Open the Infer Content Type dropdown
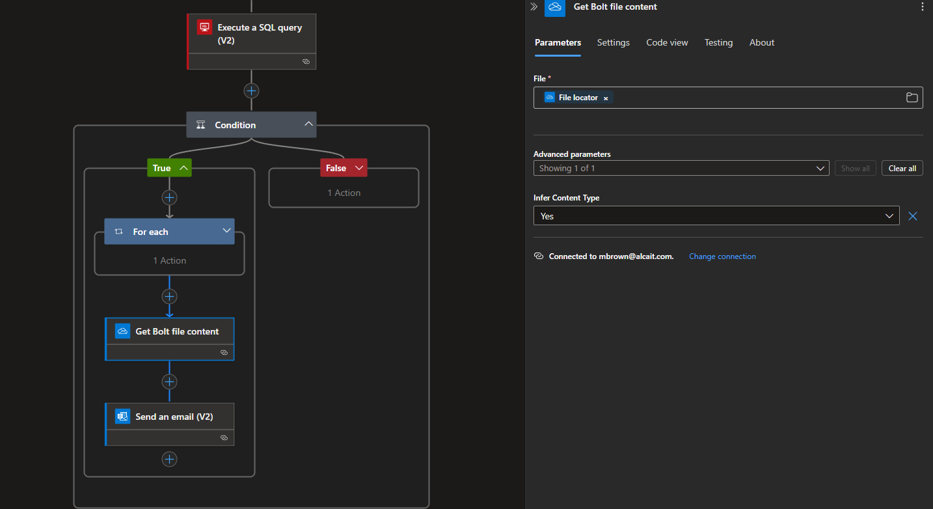Screen dimensions: 933x509 (716, 215)
